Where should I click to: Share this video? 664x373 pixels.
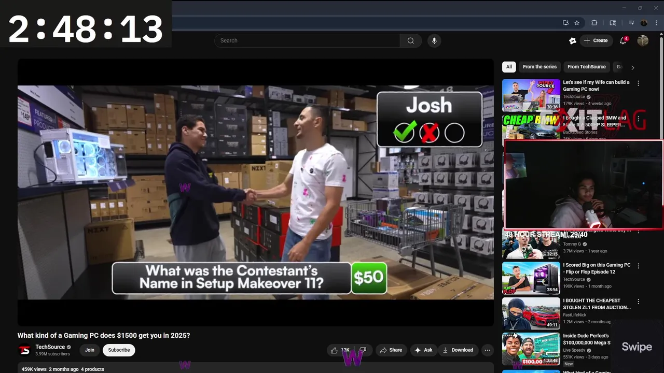(391, 350)
